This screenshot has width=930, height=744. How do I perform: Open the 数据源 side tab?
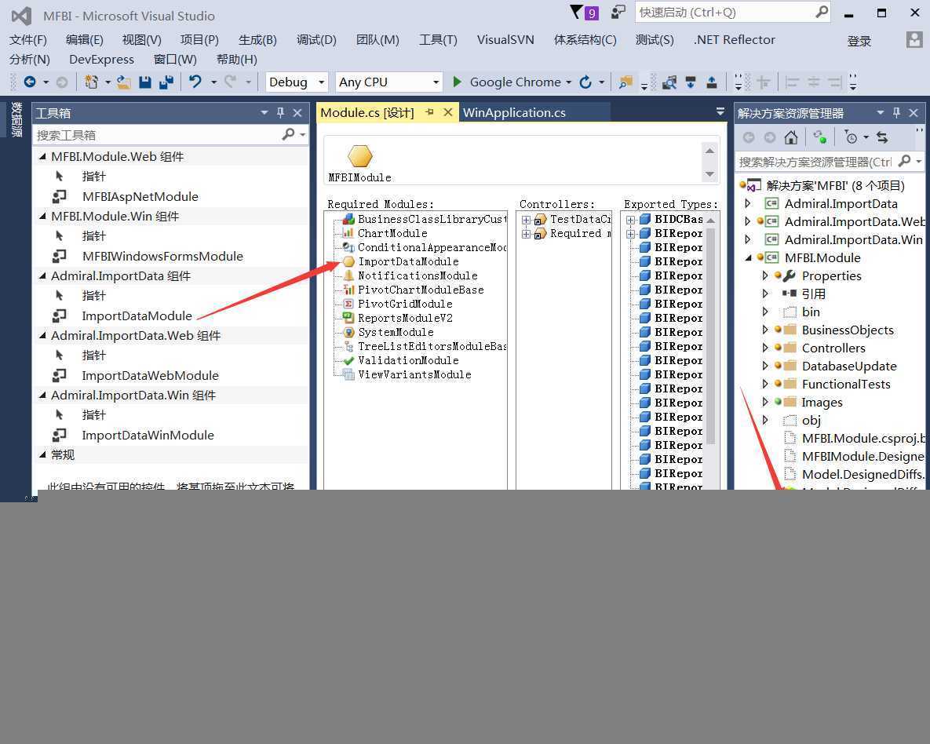16,119
